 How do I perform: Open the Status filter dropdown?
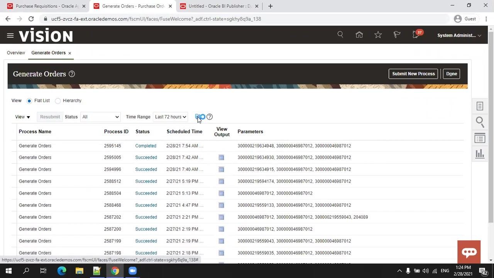point(100,117)
